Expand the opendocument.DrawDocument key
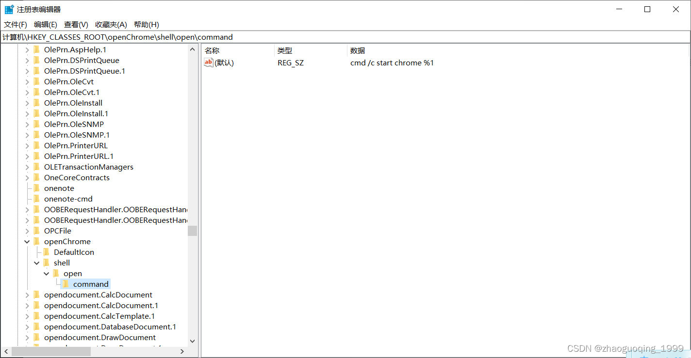 27,337
